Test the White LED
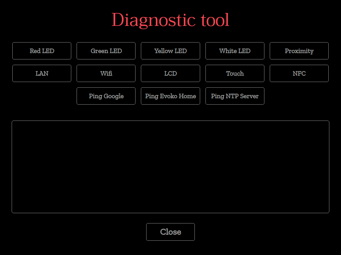 pyautogui.click(x=235, y=51)
